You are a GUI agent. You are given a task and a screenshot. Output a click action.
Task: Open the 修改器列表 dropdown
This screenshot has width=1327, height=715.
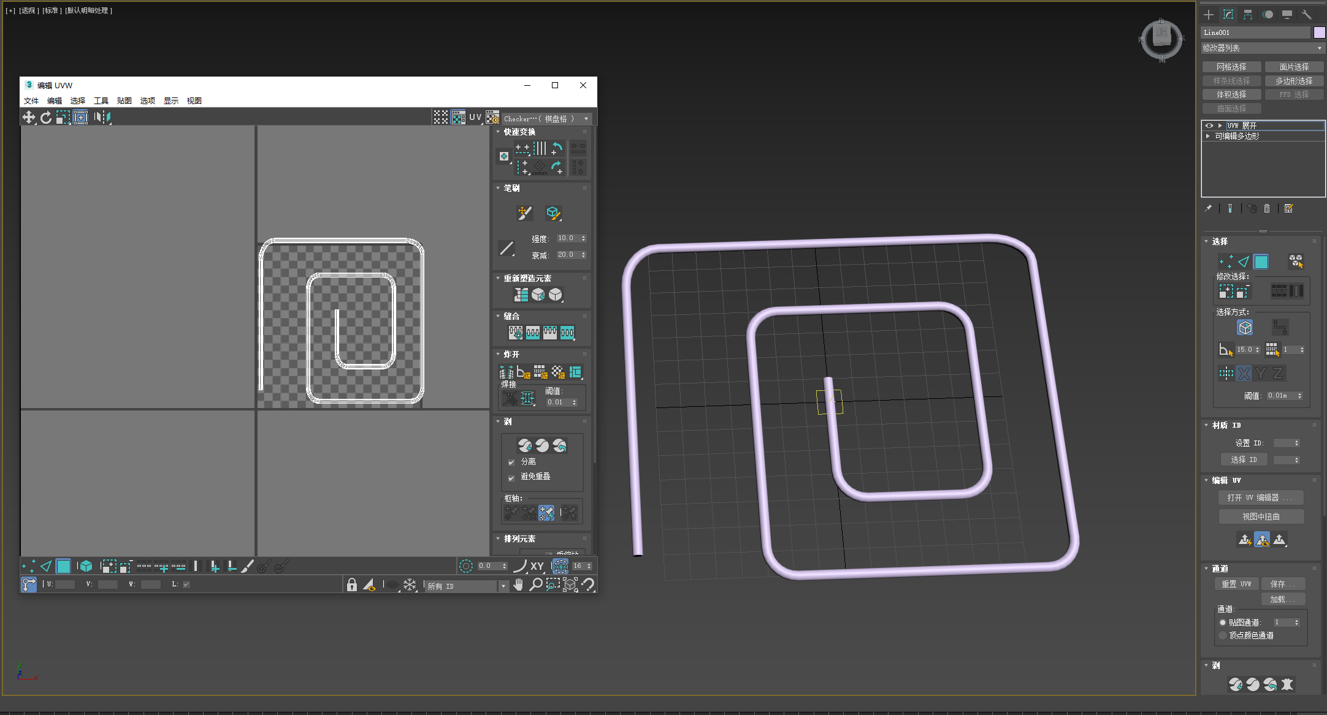pos(1263,48)
